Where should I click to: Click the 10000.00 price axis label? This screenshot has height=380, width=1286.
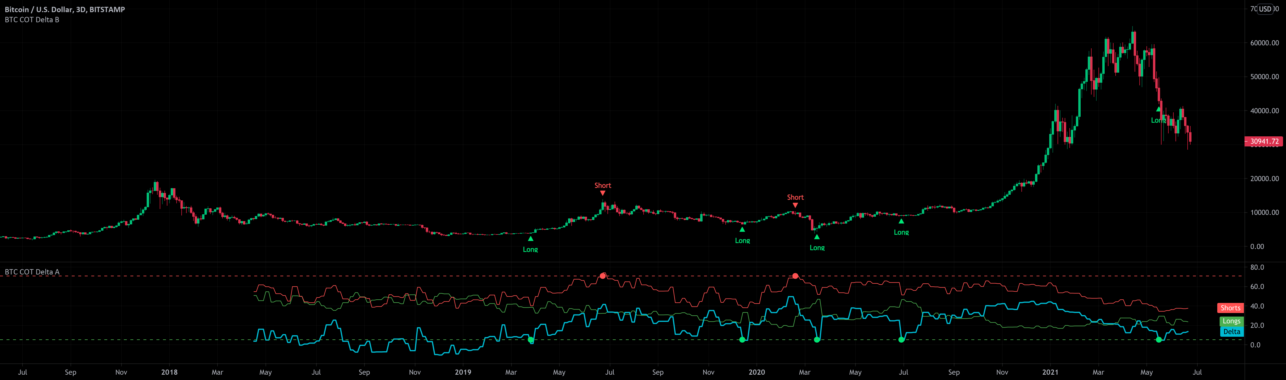1265,213
